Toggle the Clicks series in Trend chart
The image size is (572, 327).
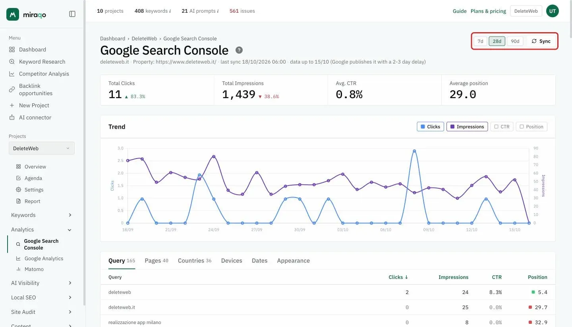[x=430, y=127]
